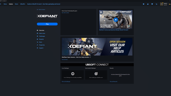
Task: Click the info icon in Core Challenges
Action: click(73, 74)
